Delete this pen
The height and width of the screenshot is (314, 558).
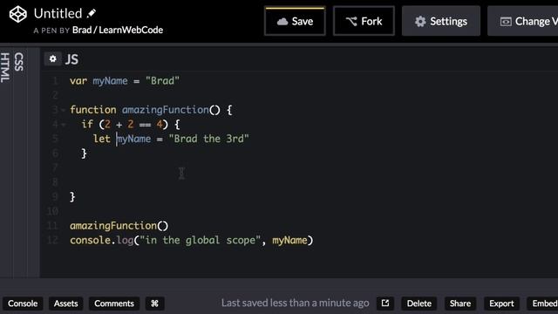pyautogui.click(x=419, y=304)
